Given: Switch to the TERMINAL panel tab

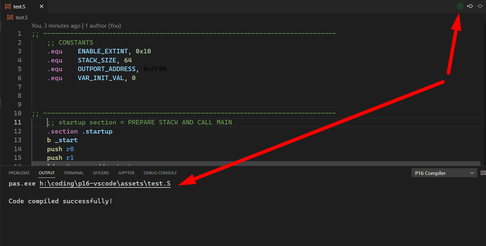Looking at the screenshot, I should click(x=74, y=173).
